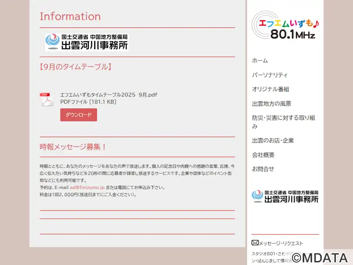353x265 pixels.
Task: Go to お問合せ page
Action: pyautogui.click(x=263, y=169)
